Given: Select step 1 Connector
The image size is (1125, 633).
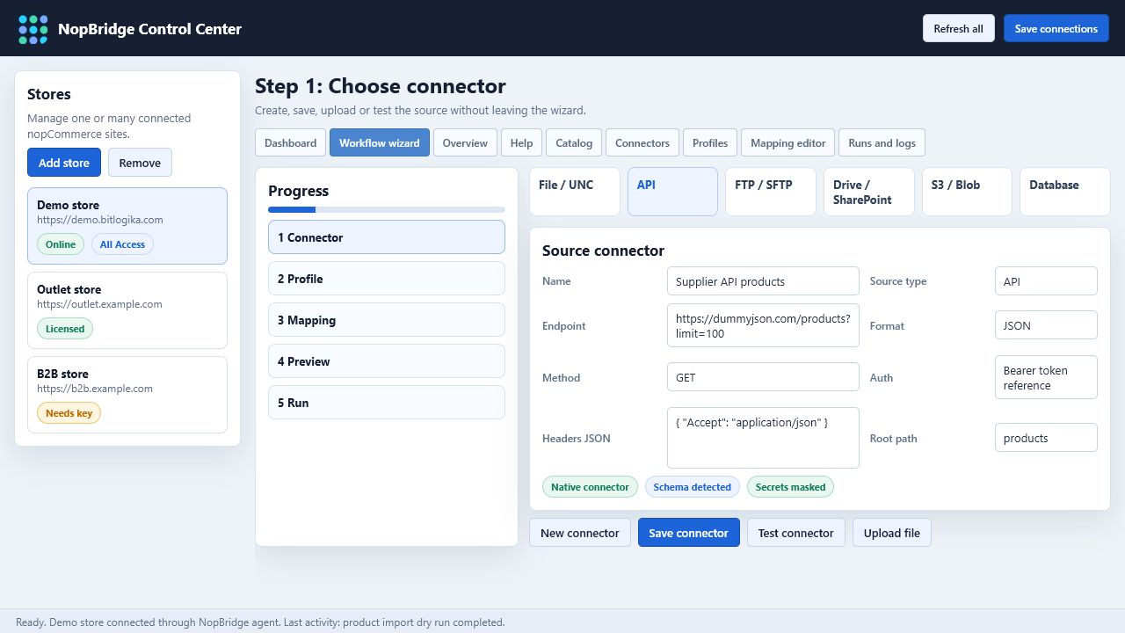Looking at the screenshot, I should [387, 237].
